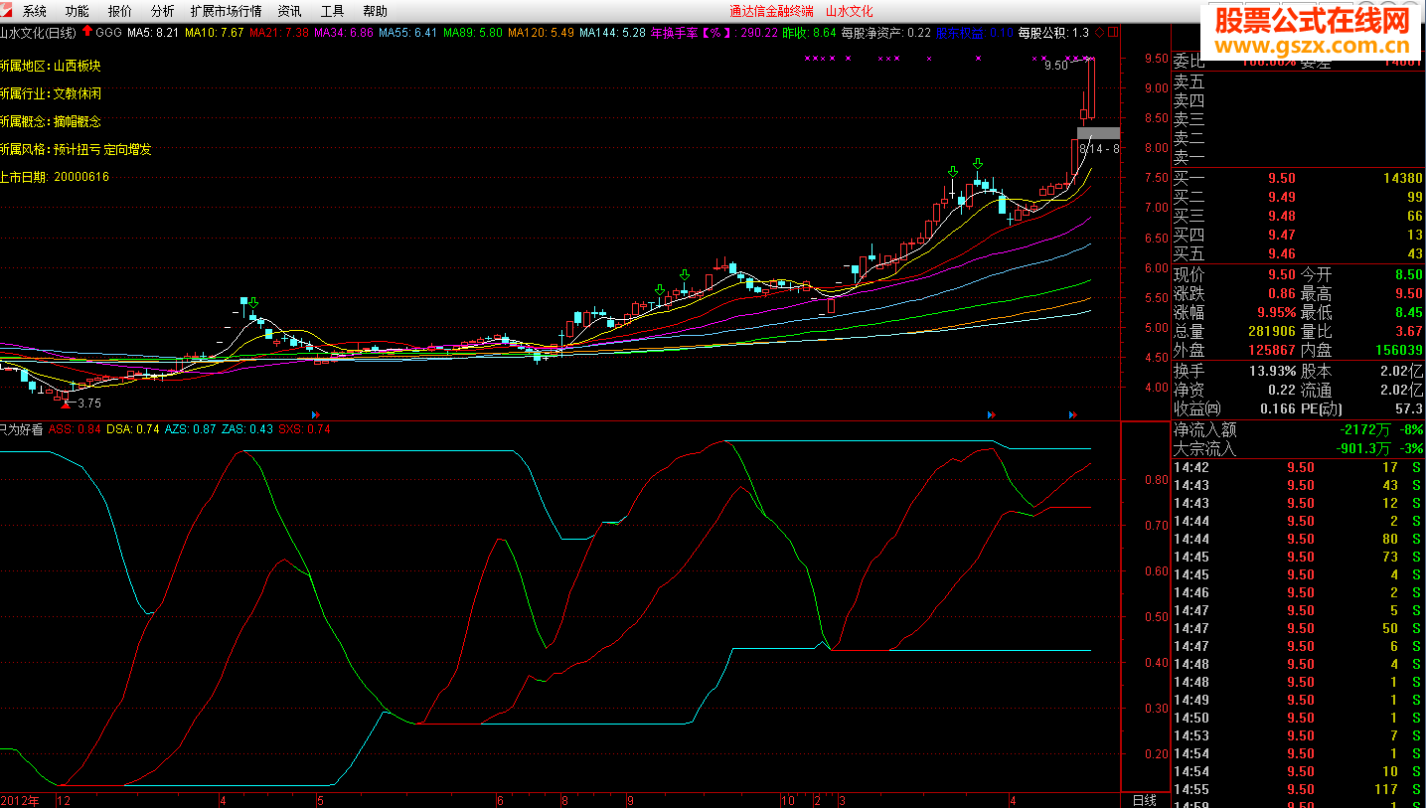Open the 工具 menu

tap(332, 11)
